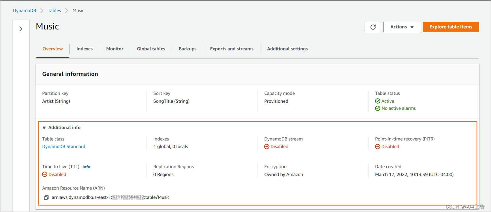Image resolution: width=491 pixels, height=212 pixels.
Task: Click the 'Owned by Amazon' encryption value
Action: click(283, 174)
